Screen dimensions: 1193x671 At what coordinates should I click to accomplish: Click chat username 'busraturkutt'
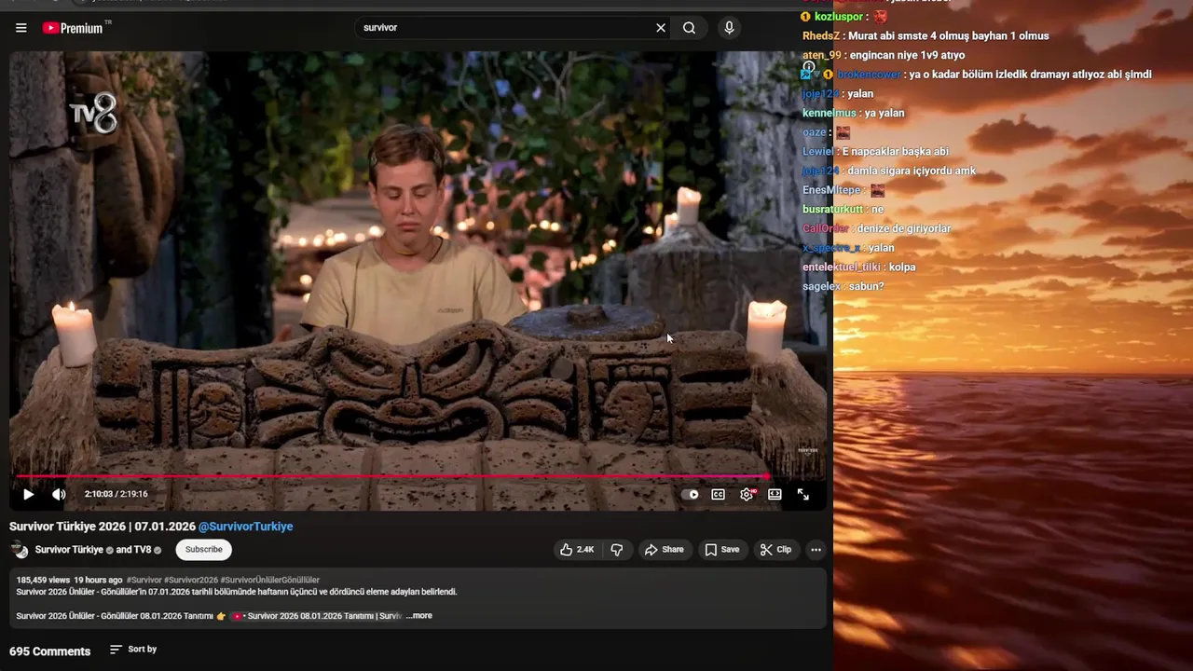tap(833, 210)
